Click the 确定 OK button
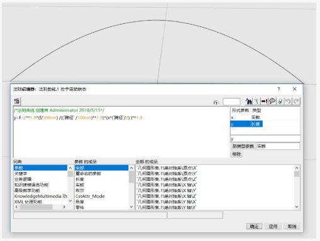 pos(254,227)
